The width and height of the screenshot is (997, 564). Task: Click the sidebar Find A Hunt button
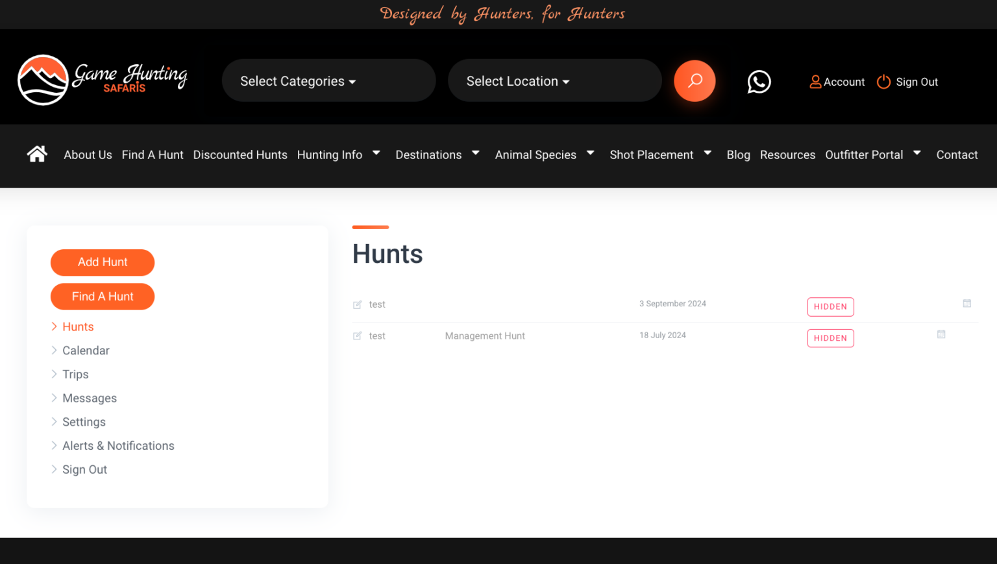103,297
